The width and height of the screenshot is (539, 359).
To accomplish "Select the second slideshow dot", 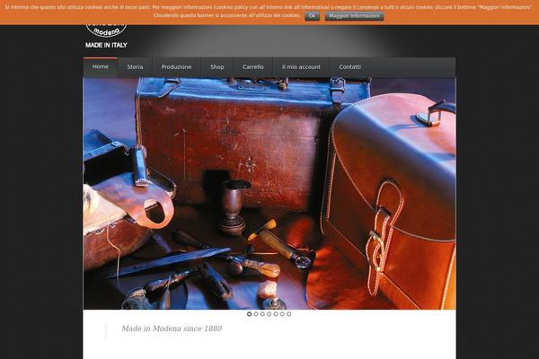I will pyautogui.click(x=256, y=314).
